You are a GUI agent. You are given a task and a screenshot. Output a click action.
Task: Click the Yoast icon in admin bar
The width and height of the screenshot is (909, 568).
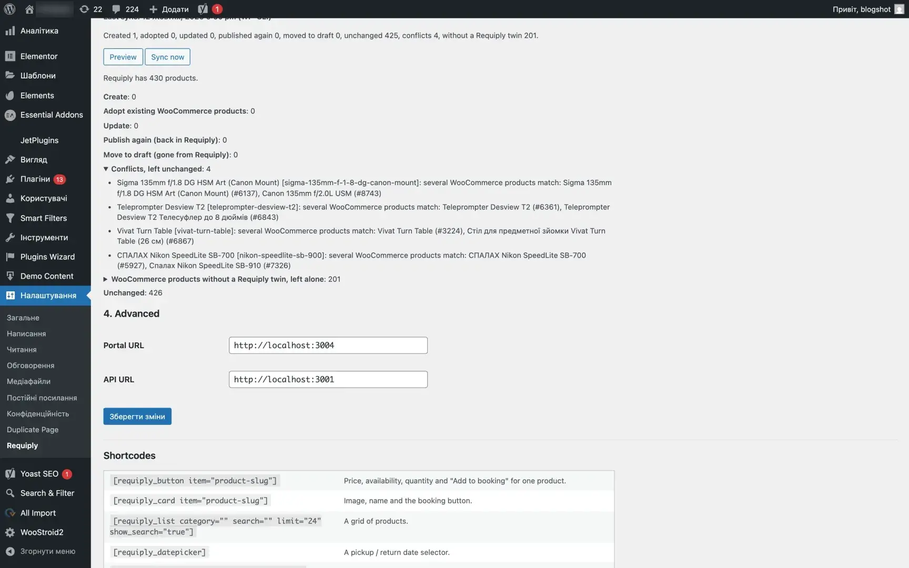pos(203,9)
